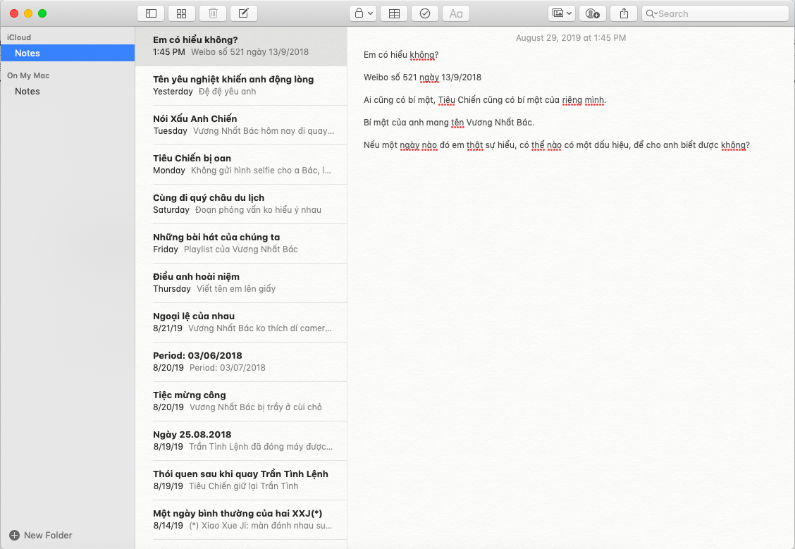Open the lock note dropdown
795x549 pixels.
point(363,13)
